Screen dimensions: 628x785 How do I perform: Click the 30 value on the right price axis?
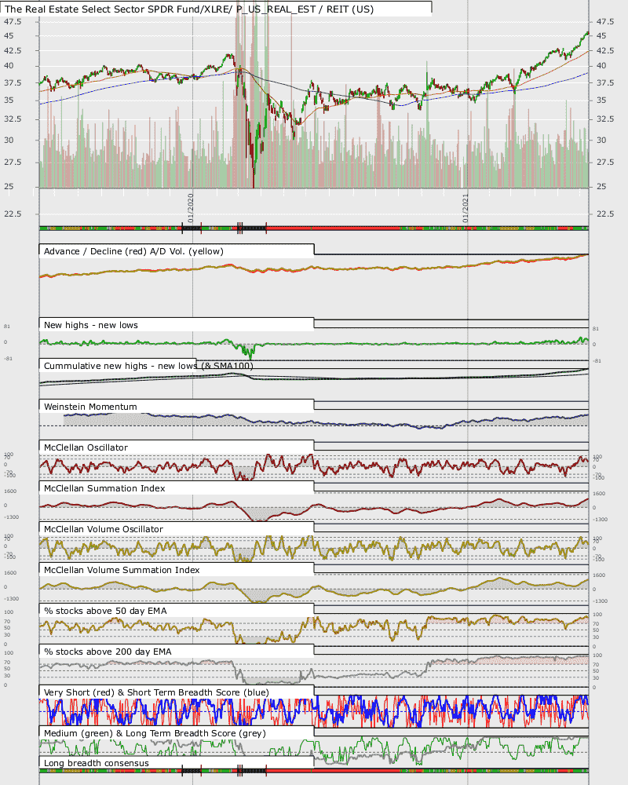pos(601,141)
